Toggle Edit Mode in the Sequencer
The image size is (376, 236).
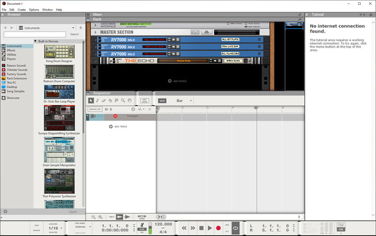pyautogui.click(x=145, y=101)
